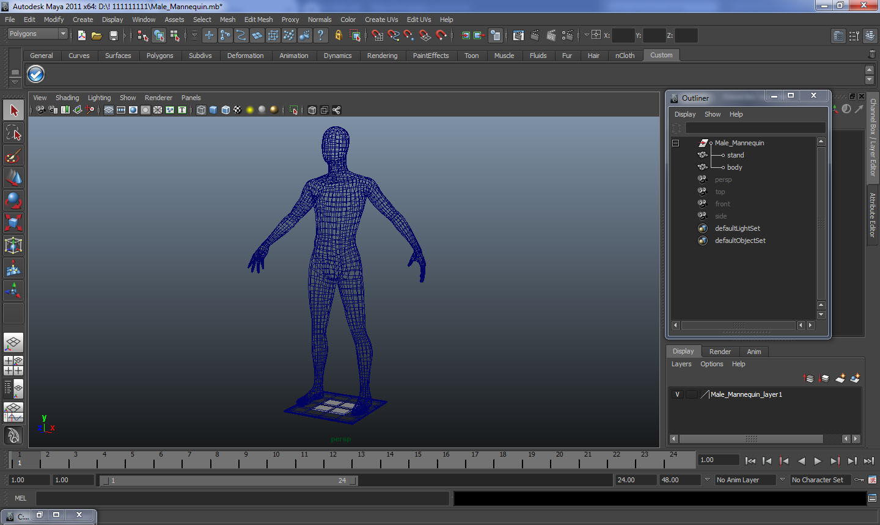Toggle the Channel Box / Layer Editor side tab
Screen dimensions: 880x525
(873, 137)
